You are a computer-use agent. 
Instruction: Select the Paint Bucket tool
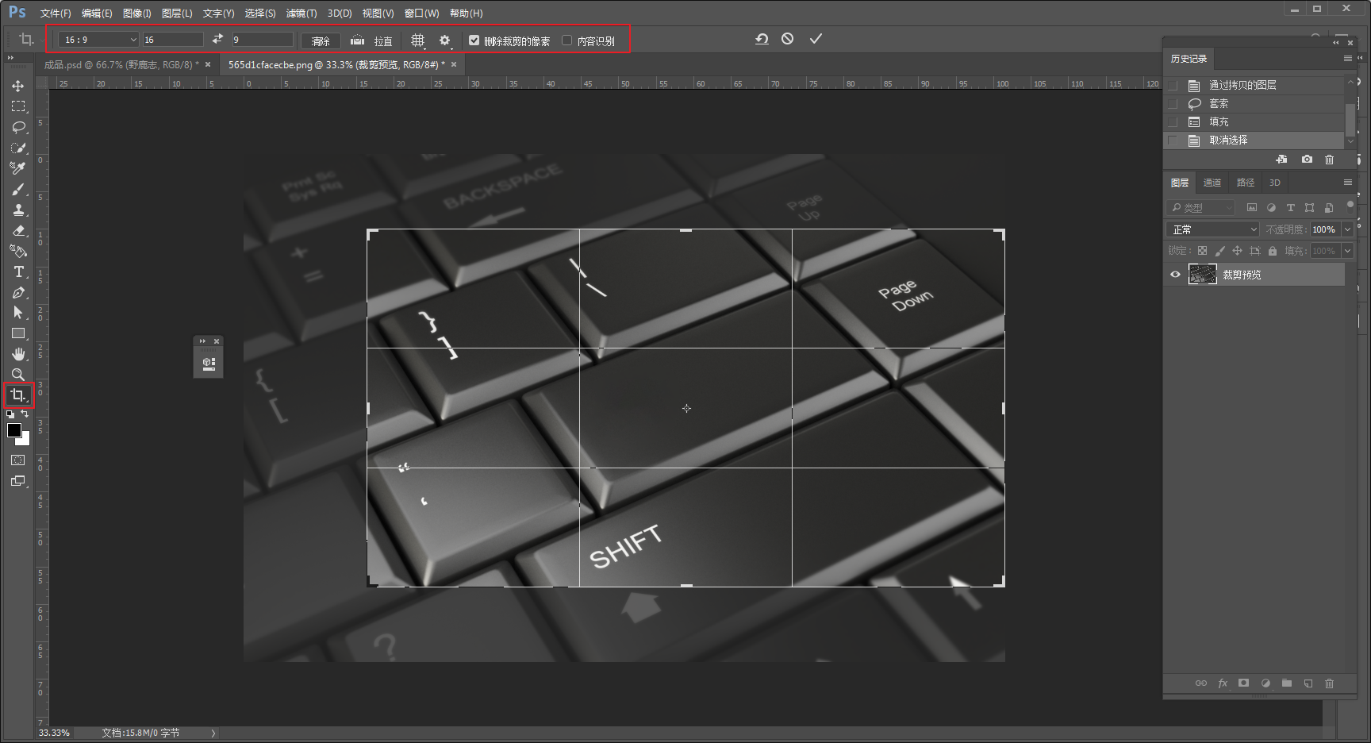coord(17,251)
